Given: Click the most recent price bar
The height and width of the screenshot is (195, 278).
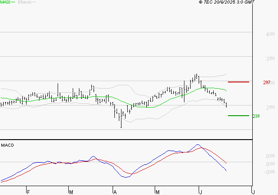Looking at the screenshot, I should point(227,105).
